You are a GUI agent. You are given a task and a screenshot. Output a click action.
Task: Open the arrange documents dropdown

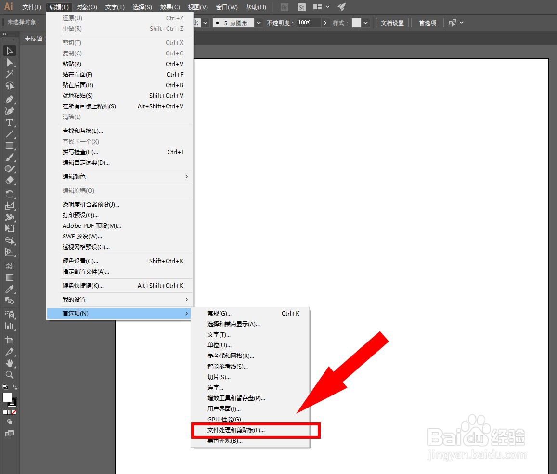pos(322,7)
